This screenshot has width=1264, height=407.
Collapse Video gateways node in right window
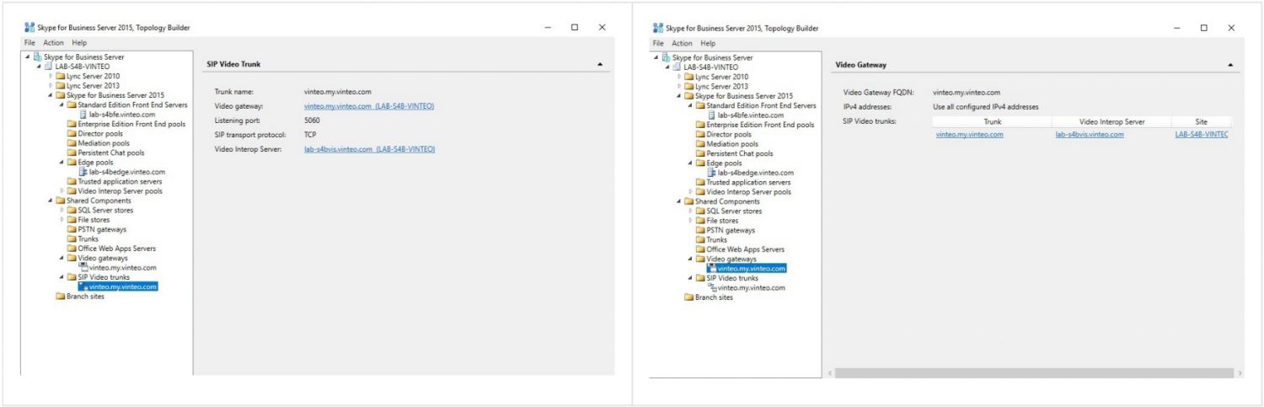pyautogui.click(x=690, y=259)
